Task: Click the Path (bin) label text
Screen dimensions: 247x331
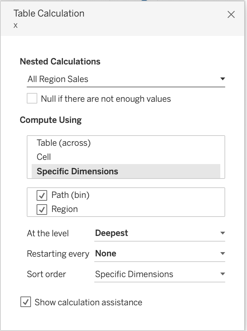Action: (x=70, y=195)
